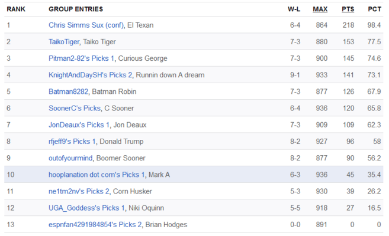The height and width of the screenshot is (236, 389).
Task: Open espnfan4291984854's Picks 2 entry
Action: pyautogui.click(x=95, y=224)
